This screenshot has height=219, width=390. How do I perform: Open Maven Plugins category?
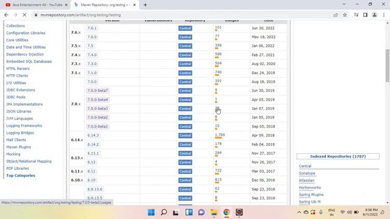coord(18,147)
